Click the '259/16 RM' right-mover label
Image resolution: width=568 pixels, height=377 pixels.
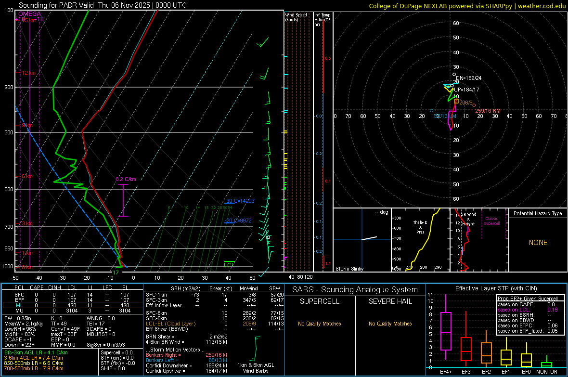point(488,111)
